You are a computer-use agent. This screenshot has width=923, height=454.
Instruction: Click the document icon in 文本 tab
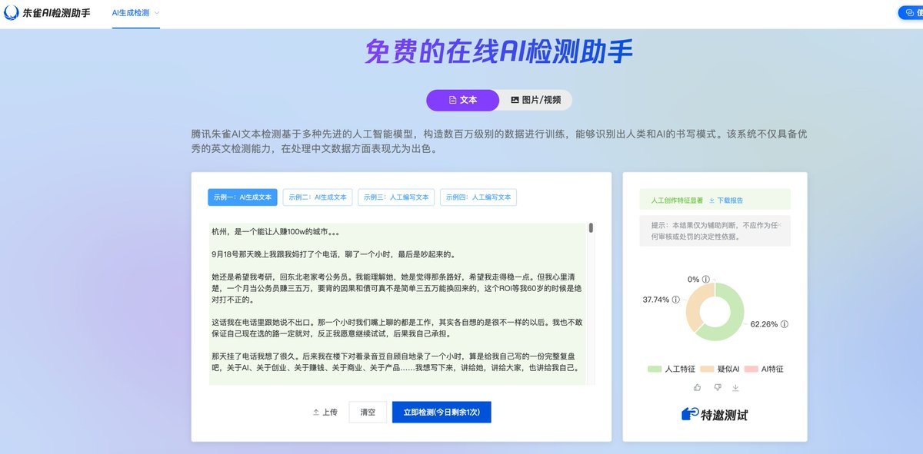click(453, 100)
